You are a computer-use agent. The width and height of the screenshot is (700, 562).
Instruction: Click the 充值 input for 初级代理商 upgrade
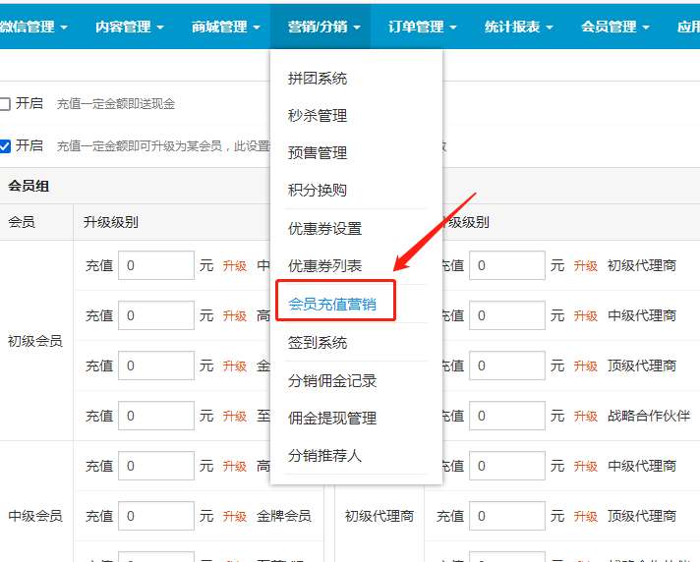coord(506,265)
